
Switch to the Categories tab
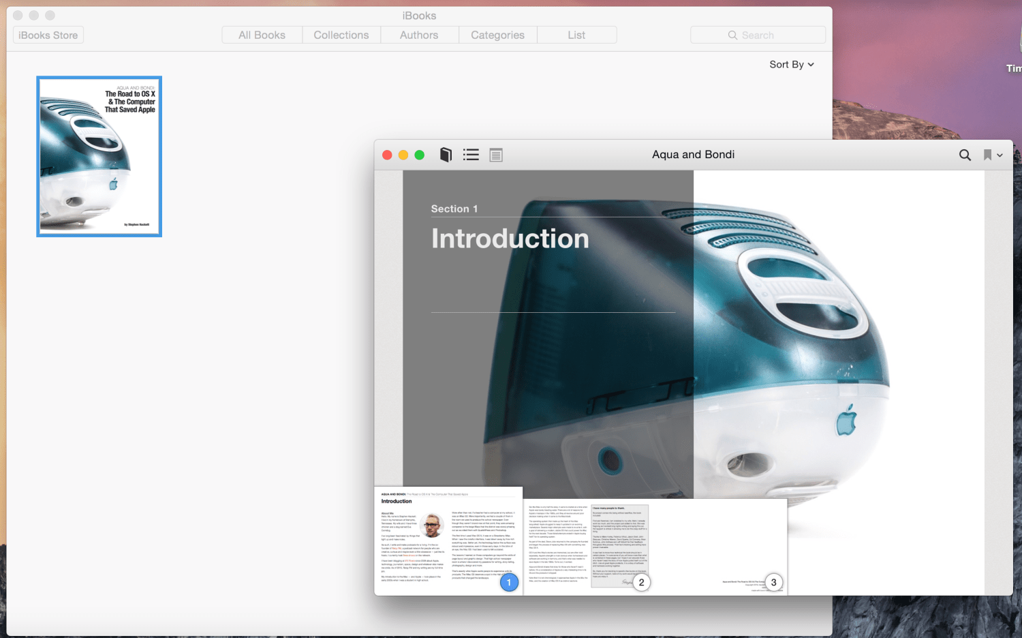498,35
